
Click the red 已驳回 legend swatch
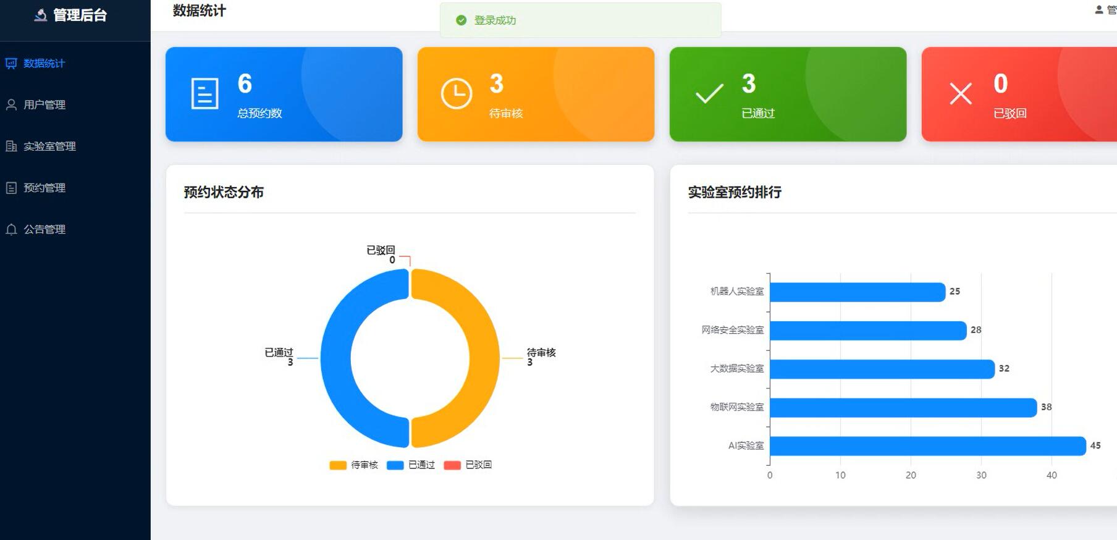(x=452, y=465)
